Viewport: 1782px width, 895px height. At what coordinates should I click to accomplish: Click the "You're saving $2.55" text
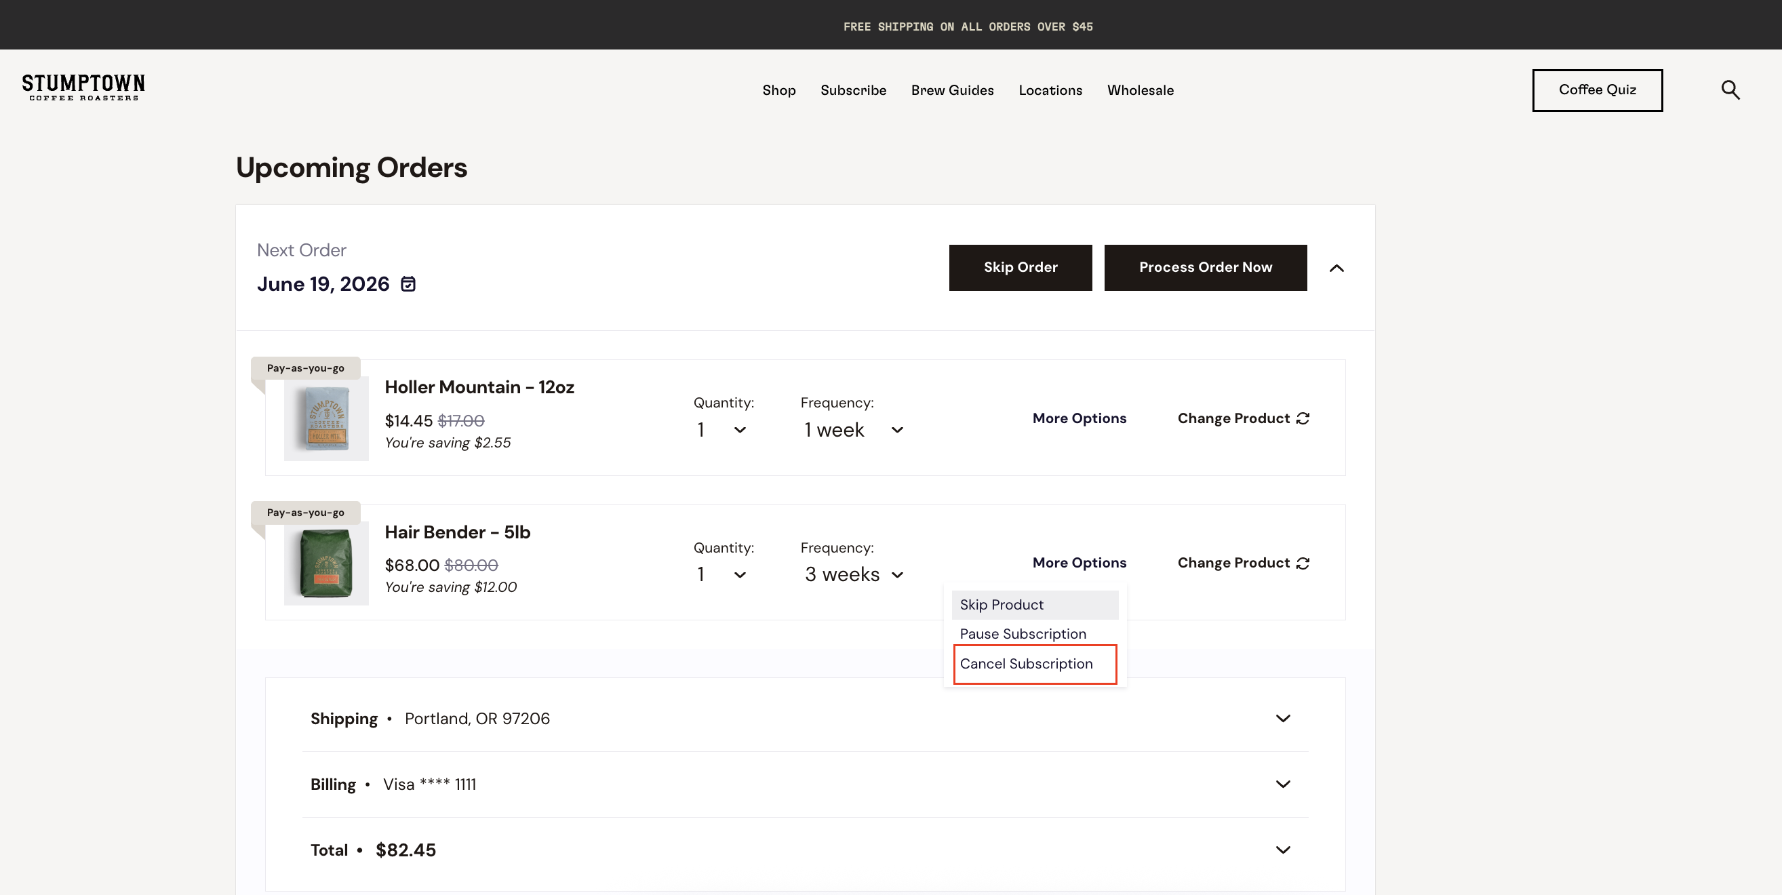[x=448, y=443]
